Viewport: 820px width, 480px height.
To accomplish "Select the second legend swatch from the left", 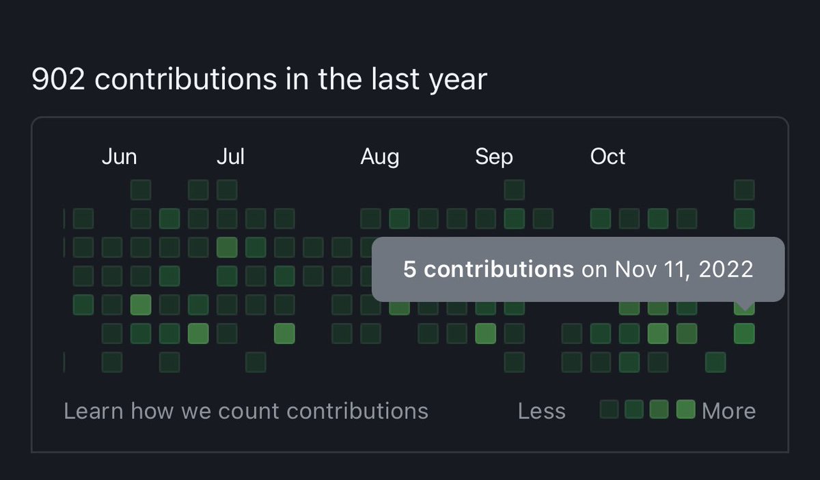I will tap(634, 410).
